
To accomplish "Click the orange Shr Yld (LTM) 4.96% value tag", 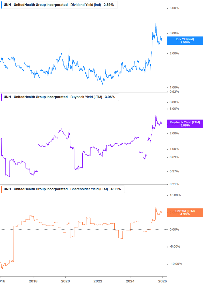I will coord(185,212).
